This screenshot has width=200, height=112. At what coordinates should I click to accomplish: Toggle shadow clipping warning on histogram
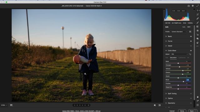(164, 9)
